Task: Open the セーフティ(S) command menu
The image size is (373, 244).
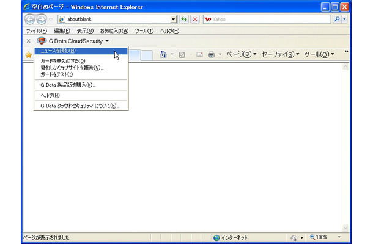Action: click(280, 54)
